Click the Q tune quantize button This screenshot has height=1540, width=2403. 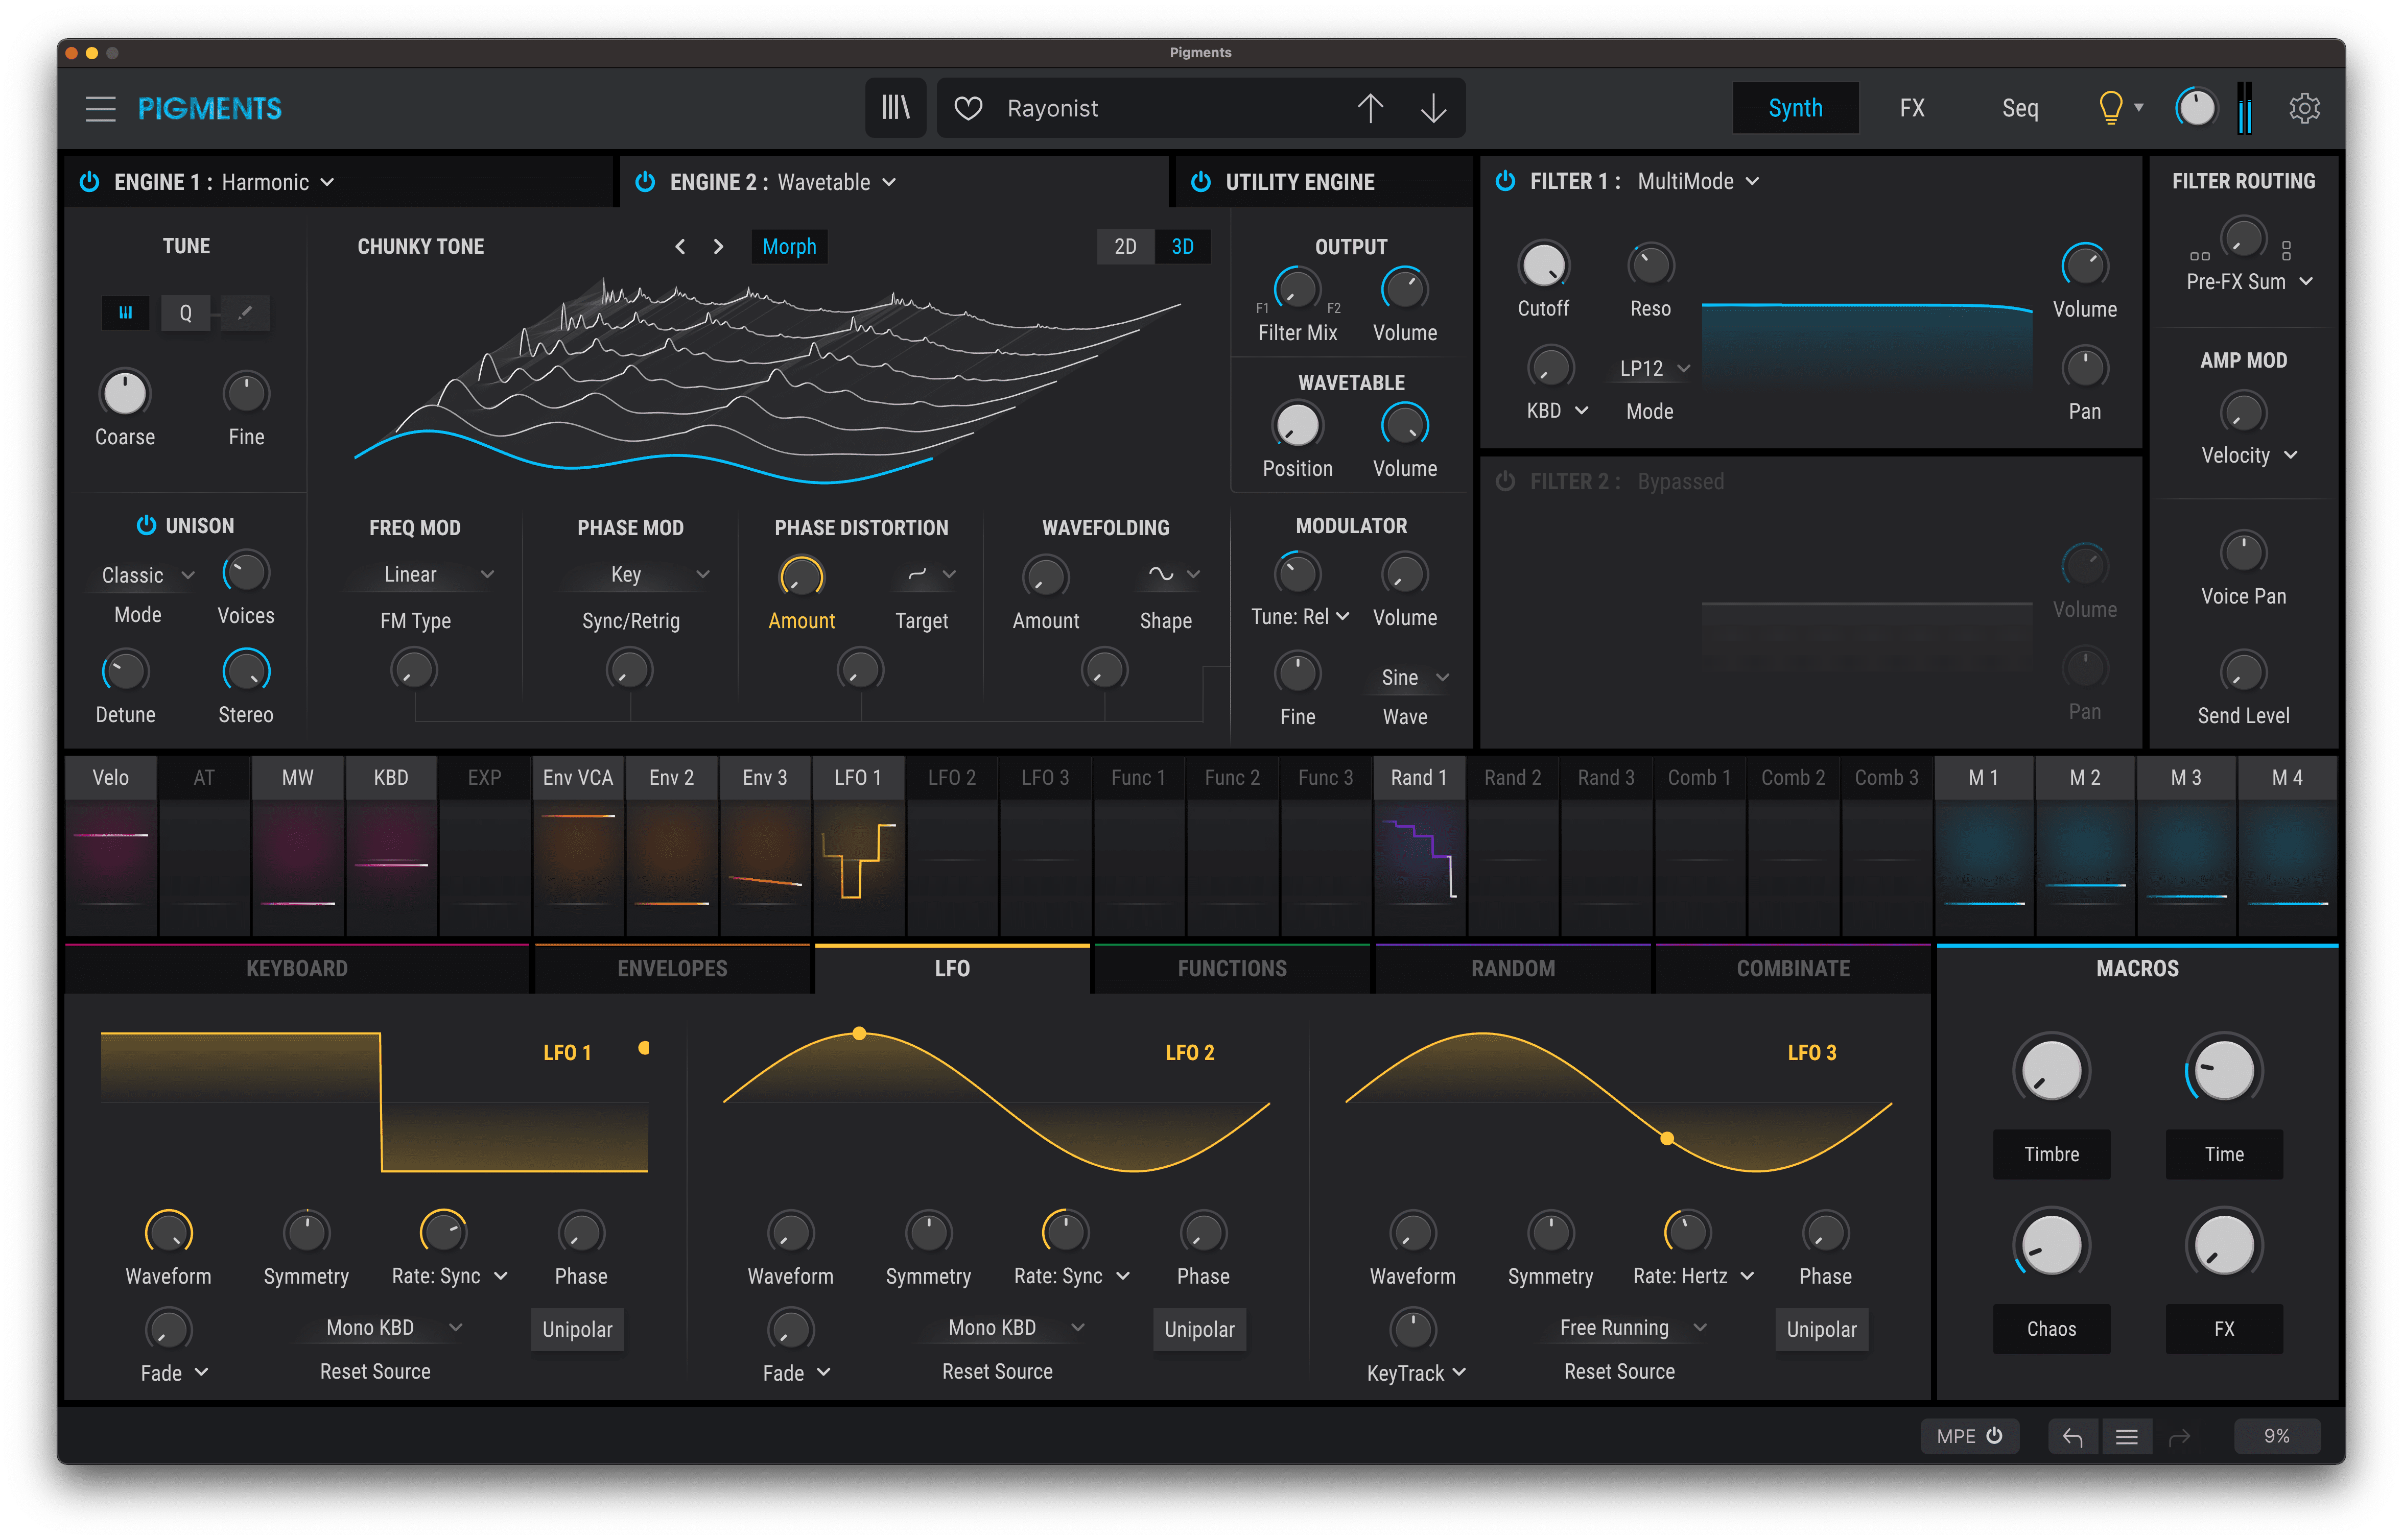click(185, 313)
